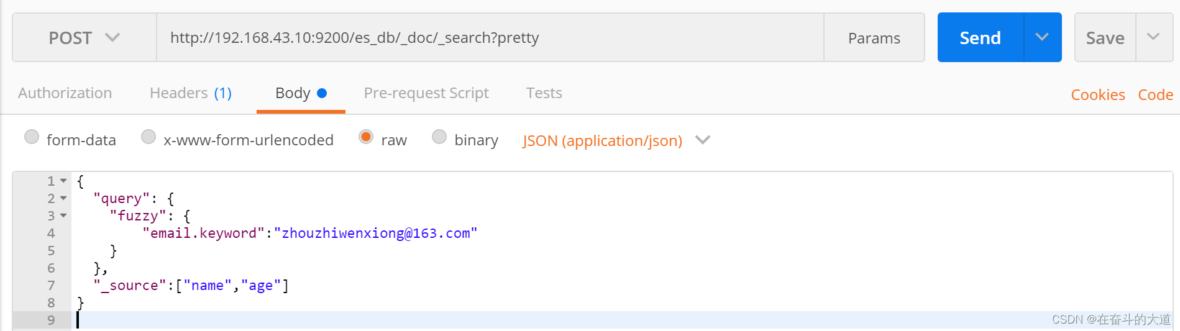
Task: Go to the Pre-request Script tab
Action: (426, 93)
